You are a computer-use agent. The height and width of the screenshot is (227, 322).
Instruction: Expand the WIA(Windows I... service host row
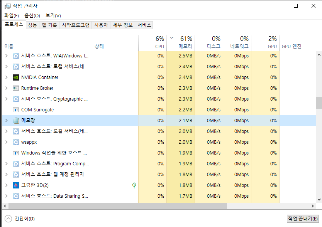(6, 56)
